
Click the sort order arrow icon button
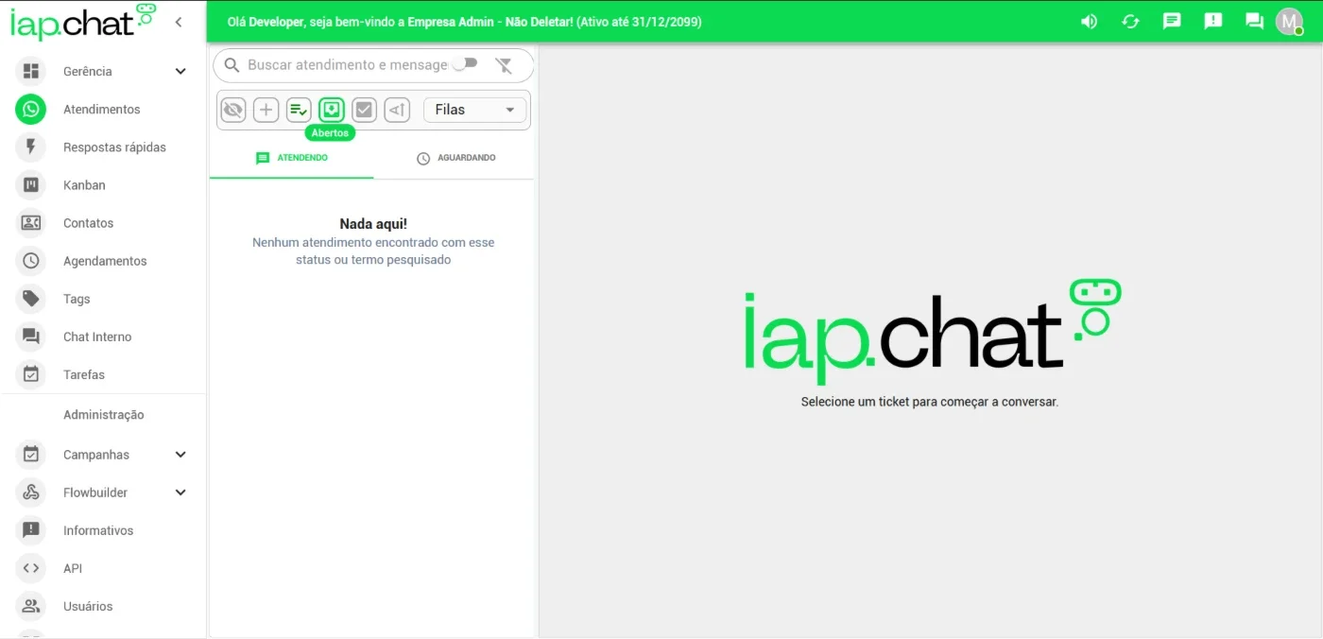pos(397,110)
